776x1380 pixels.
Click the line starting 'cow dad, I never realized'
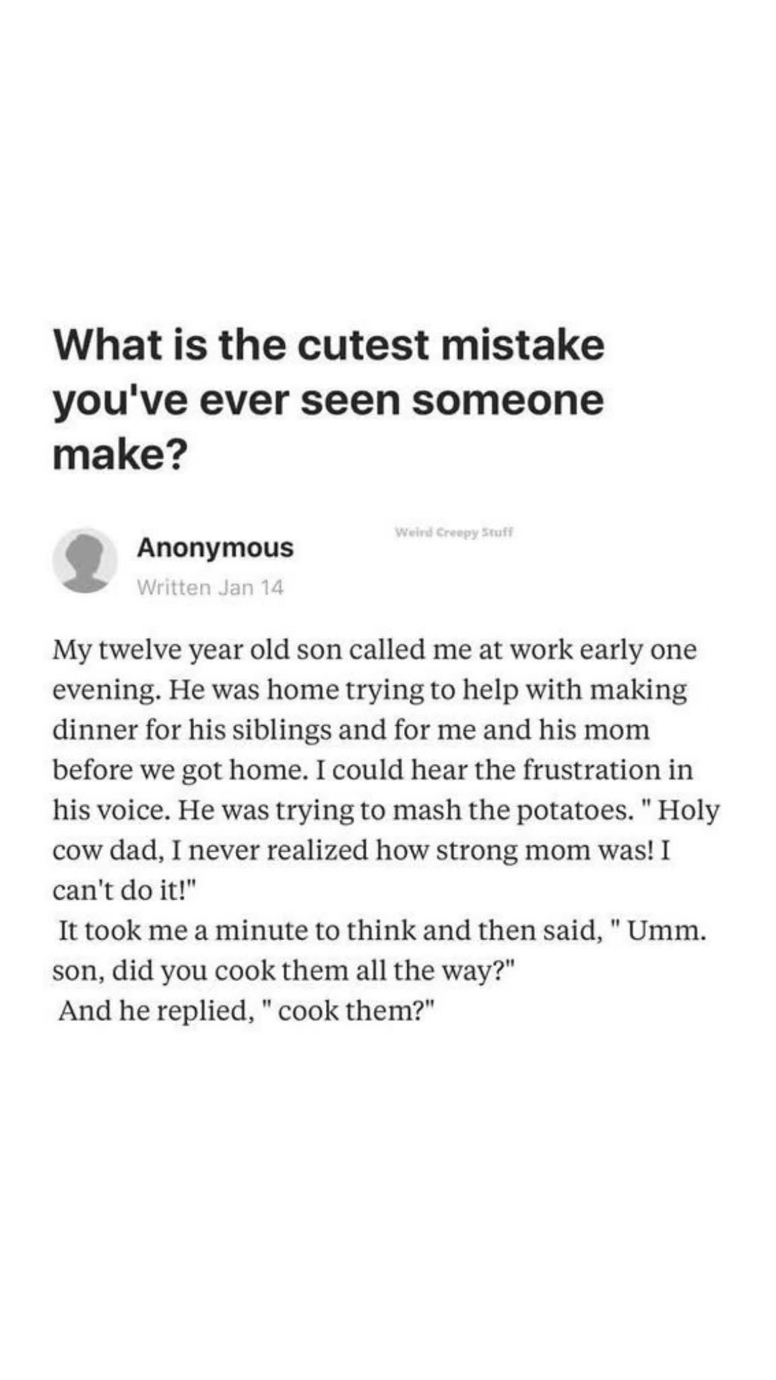362,850
